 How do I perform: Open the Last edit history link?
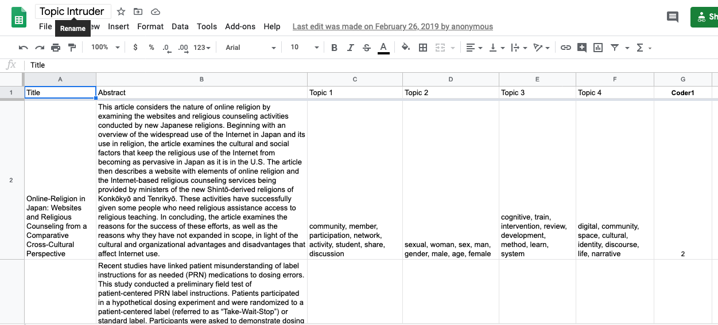(393, 26)
